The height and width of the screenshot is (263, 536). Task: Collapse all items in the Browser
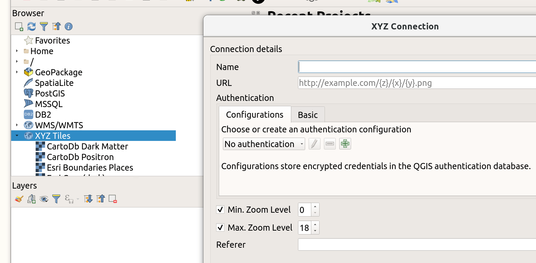coord(56,26)
